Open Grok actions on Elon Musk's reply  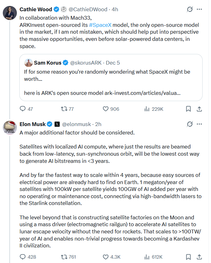[189, 124]
